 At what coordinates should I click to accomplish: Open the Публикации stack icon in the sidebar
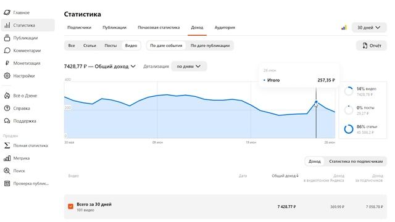pyautogui.click(x=7, y=38)
